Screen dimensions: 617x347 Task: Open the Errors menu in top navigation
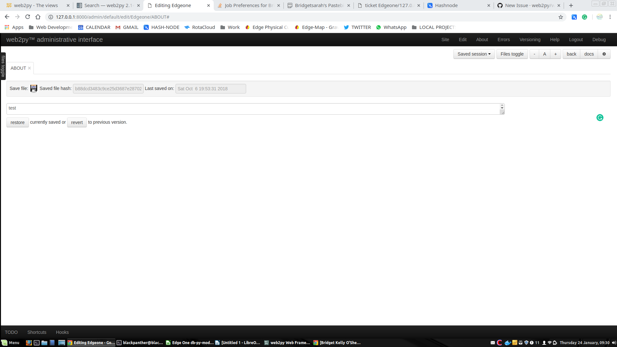point(504,40)
